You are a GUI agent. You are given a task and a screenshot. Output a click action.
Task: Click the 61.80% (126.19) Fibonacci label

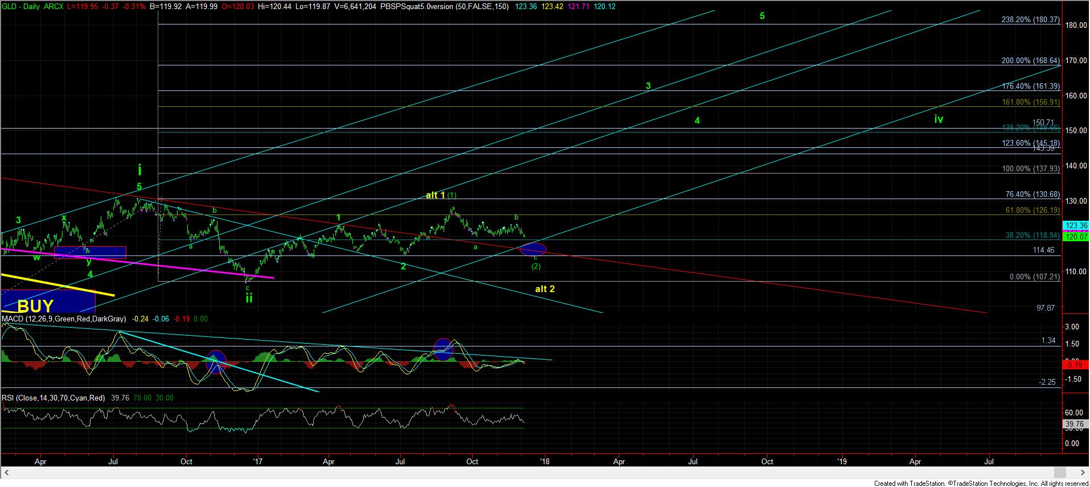click(x=1032, y=211)
